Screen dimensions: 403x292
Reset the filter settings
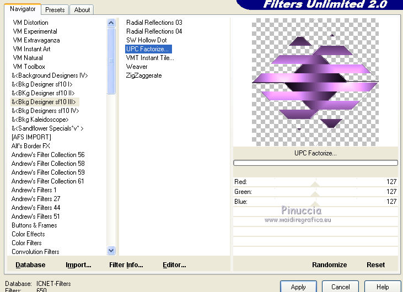click(x=375, y=265)
